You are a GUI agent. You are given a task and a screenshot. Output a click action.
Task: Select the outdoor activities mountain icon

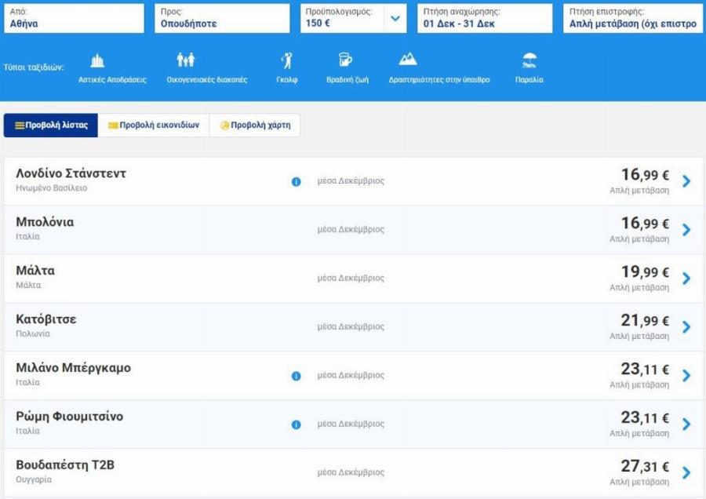click(407, 60)
